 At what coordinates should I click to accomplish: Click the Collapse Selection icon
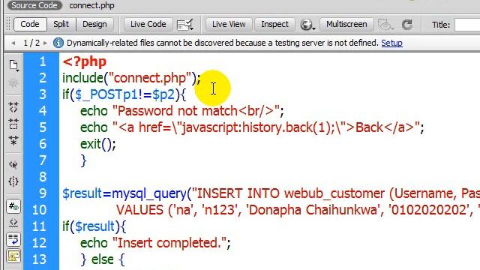point(13,124)
